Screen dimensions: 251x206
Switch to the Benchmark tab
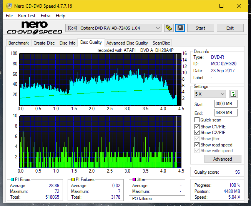(x=19, y=43)
